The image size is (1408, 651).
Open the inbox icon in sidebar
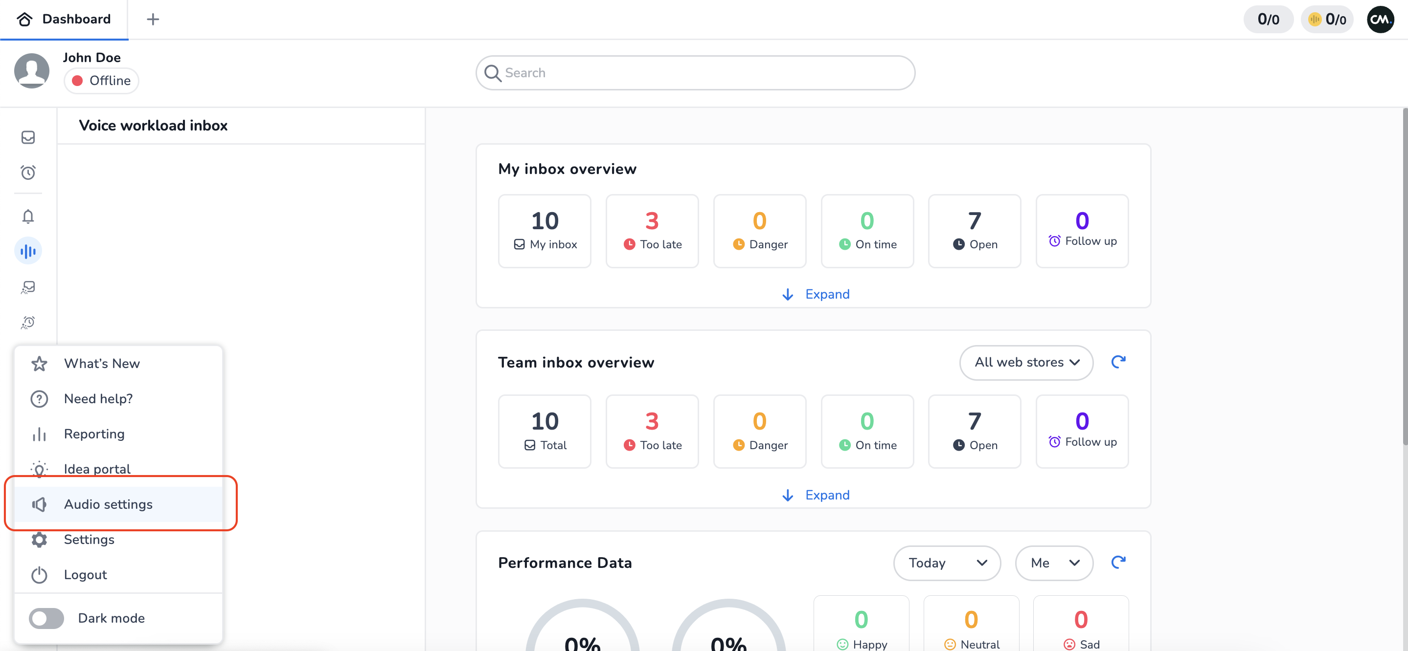(28, 137)
